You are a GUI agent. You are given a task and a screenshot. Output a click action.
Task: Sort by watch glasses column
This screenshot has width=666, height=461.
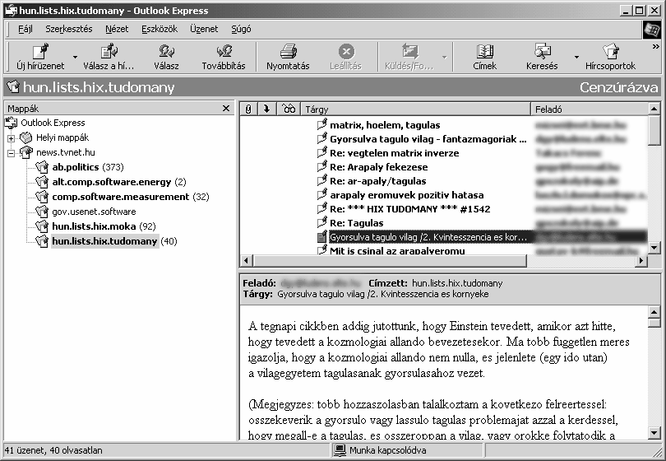coord(289,109)
